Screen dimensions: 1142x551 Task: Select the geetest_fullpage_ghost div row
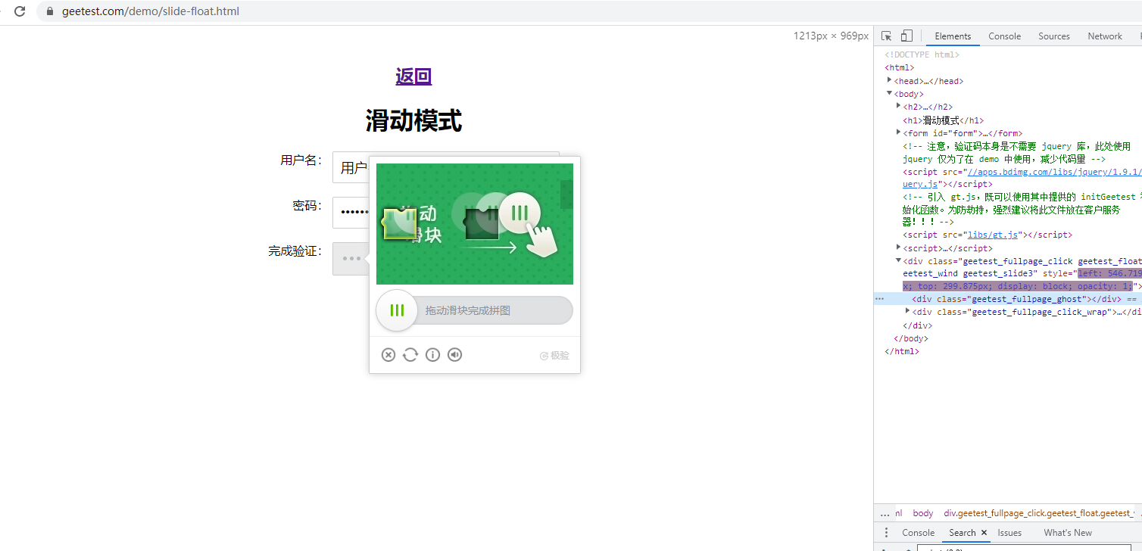pyautogui.click(x=1007, y=299)
